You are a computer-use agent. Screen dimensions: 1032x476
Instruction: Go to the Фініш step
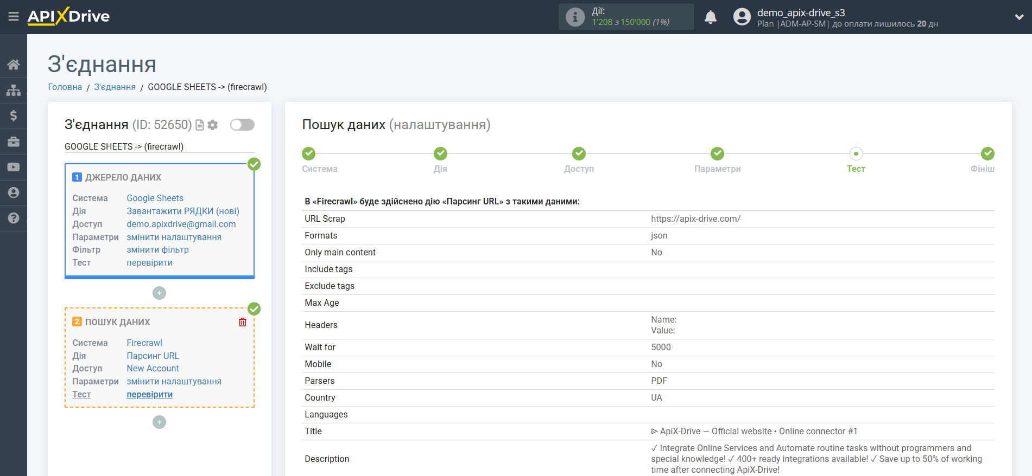[x=987, y=154]
